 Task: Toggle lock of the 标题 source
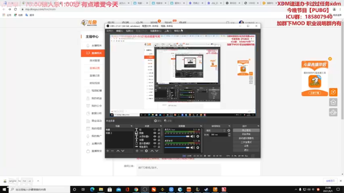tap(159, 140)
